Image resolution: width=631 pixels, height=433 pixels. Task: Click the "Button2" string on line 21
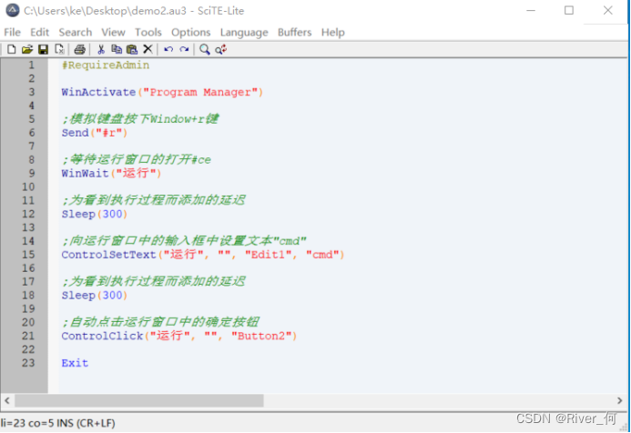point(260,336)
